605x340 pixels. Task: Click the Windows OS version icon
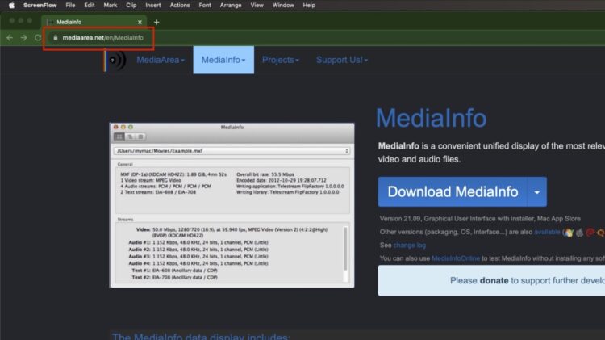coord(568,232)
